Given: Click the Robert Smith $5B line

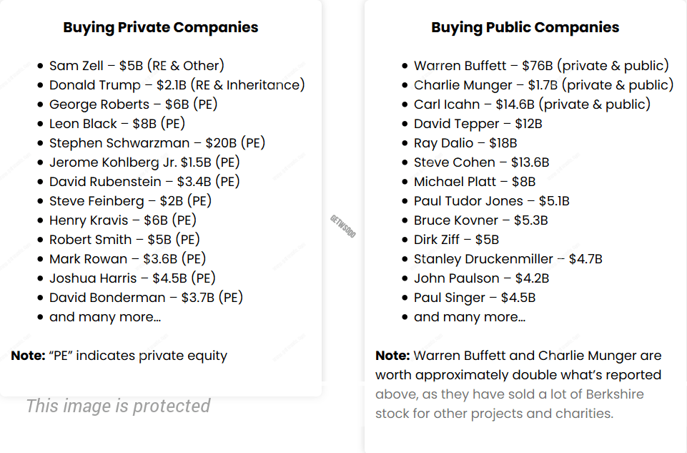Looking at the screenshot, I should coord(124,240).
